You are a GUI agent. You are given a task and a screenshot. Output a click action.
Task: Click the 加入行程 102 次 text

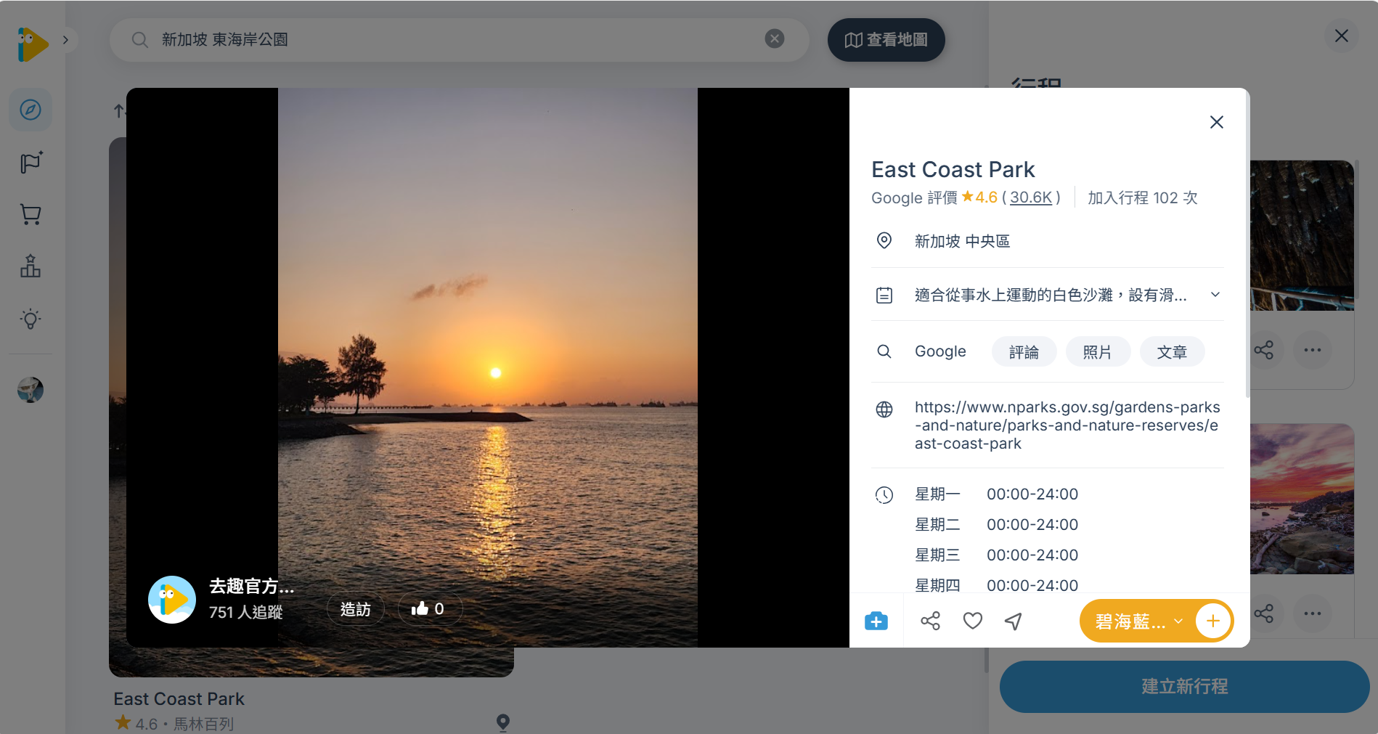pyautogui.click(x=1142, y=198)
